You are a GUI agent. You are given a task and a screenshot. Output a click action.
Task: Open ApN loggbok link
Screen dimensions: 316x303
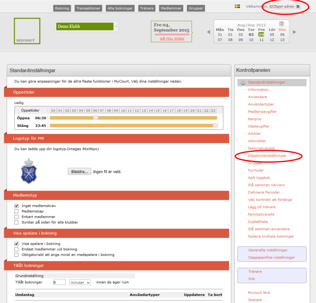coord(259,178)
